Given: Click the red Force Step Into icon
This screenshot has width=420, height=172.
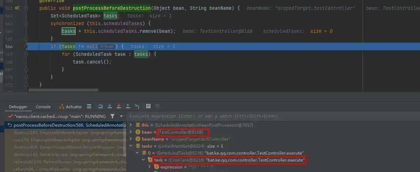Looking at the screenshot, I should (x=119, y=106).
